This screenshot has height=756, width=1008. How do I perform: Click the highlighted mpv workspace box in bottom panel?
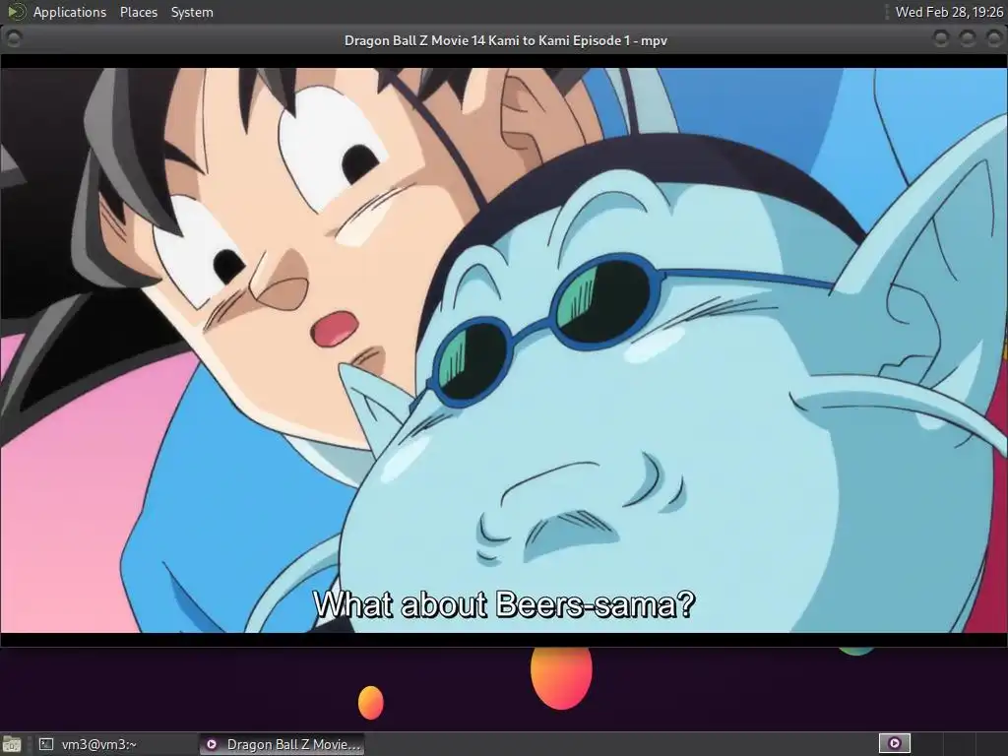(894, 744)
